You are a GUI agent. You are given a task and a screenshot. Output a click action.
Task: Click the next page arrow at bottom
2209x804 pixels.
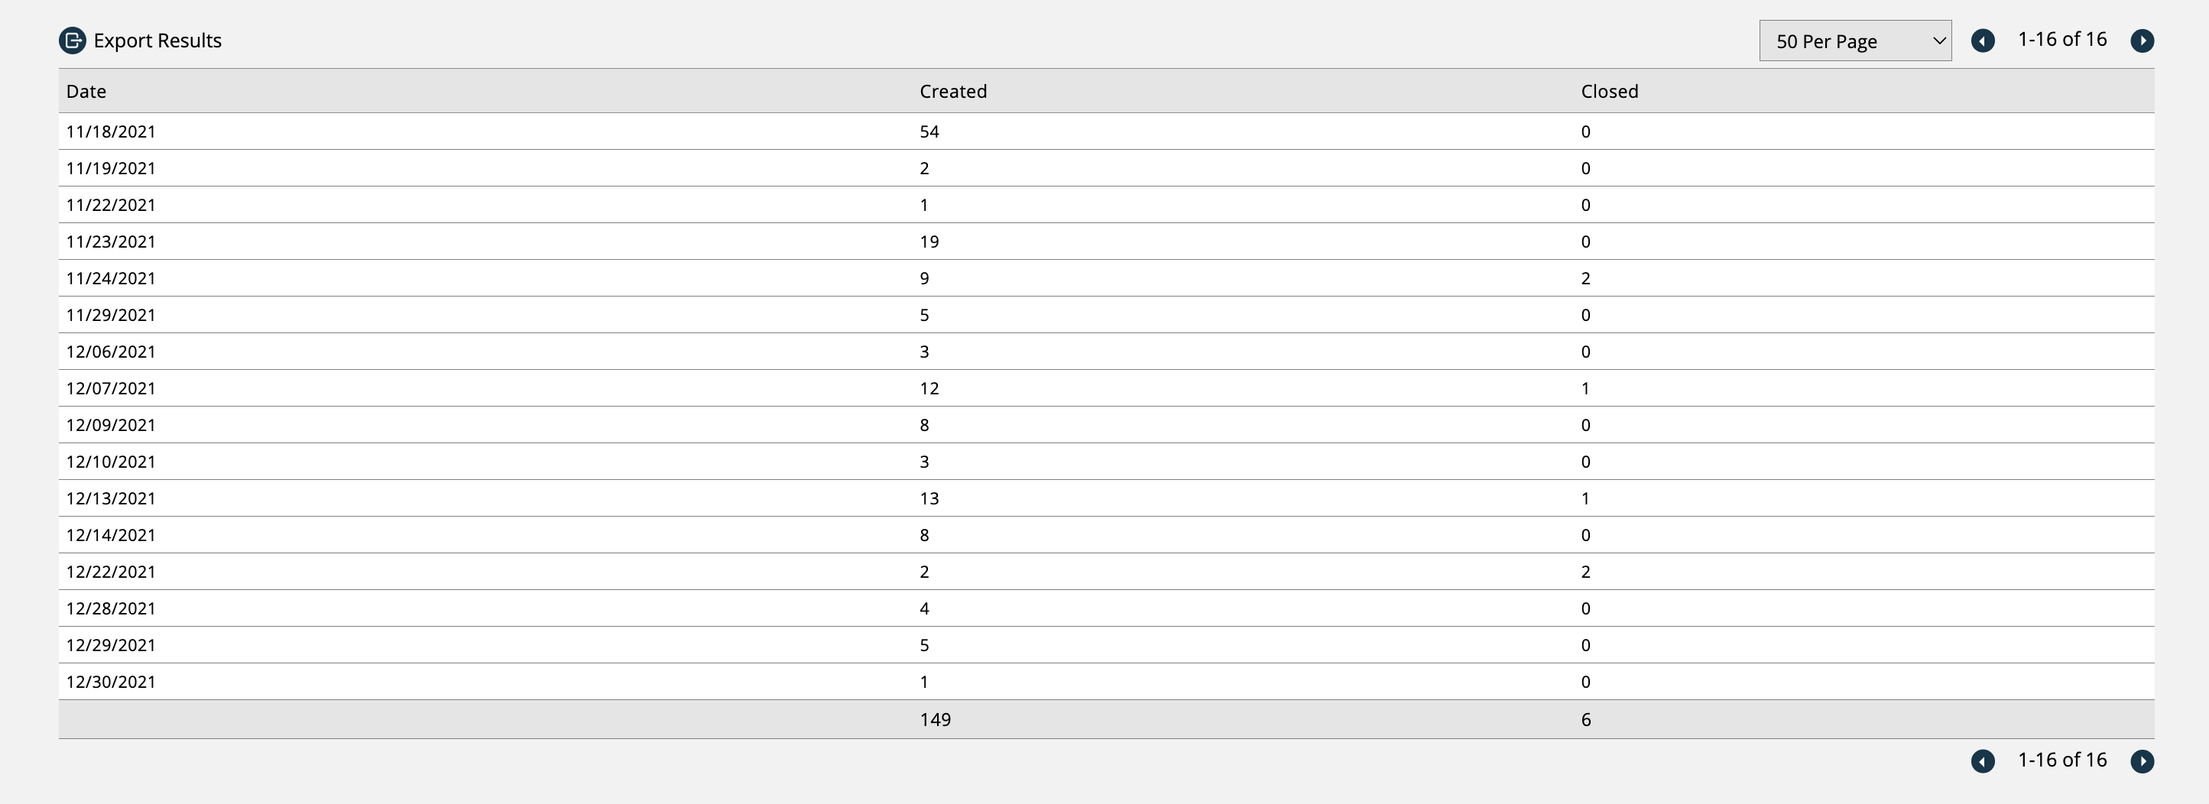point(2143,761)
